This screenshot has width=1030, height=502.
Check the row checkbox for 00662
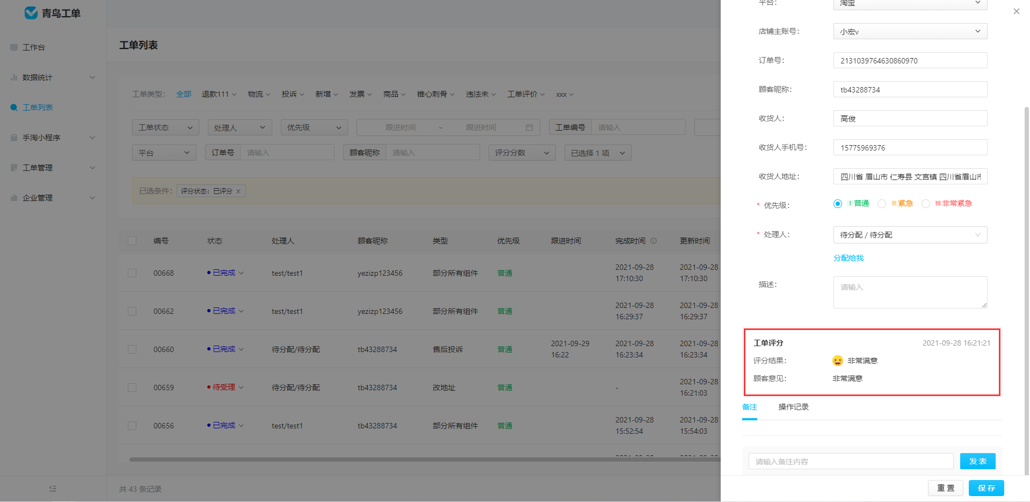[132, 311]
